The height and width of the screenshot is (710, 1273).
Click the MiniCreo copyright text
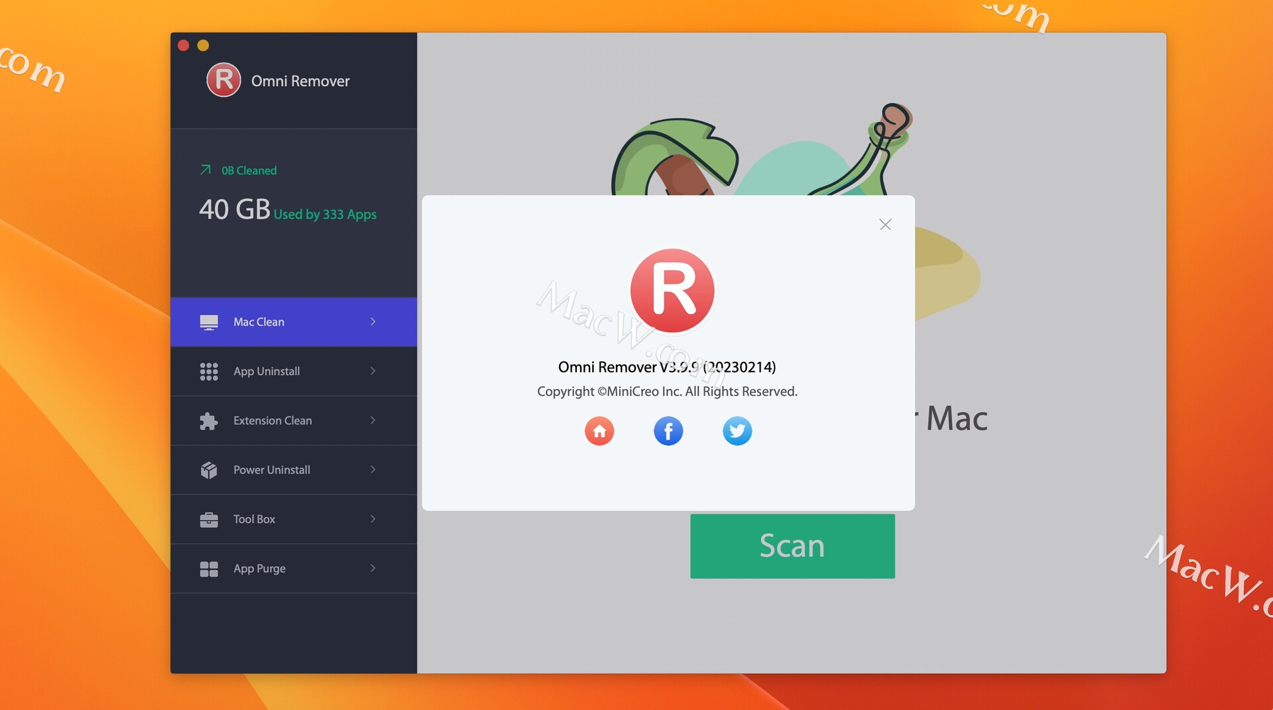667,391
